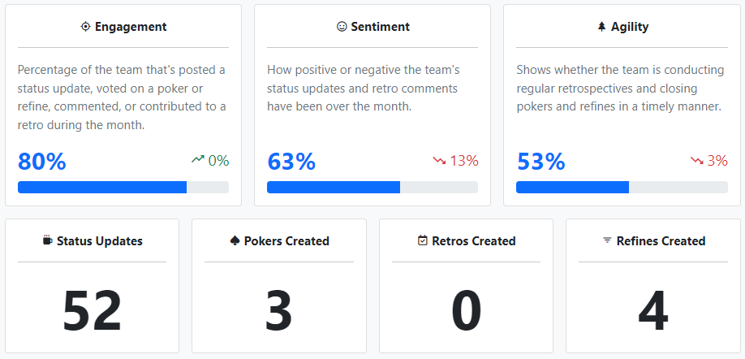This screenshot has width=745, height=359.
Task: Click the Agility progress bar
Action: pos(622,188)
